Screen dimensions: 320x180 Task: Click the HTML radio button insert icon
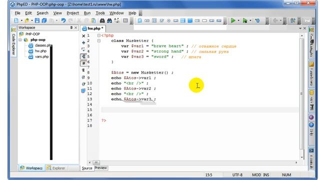click(169, 21)
